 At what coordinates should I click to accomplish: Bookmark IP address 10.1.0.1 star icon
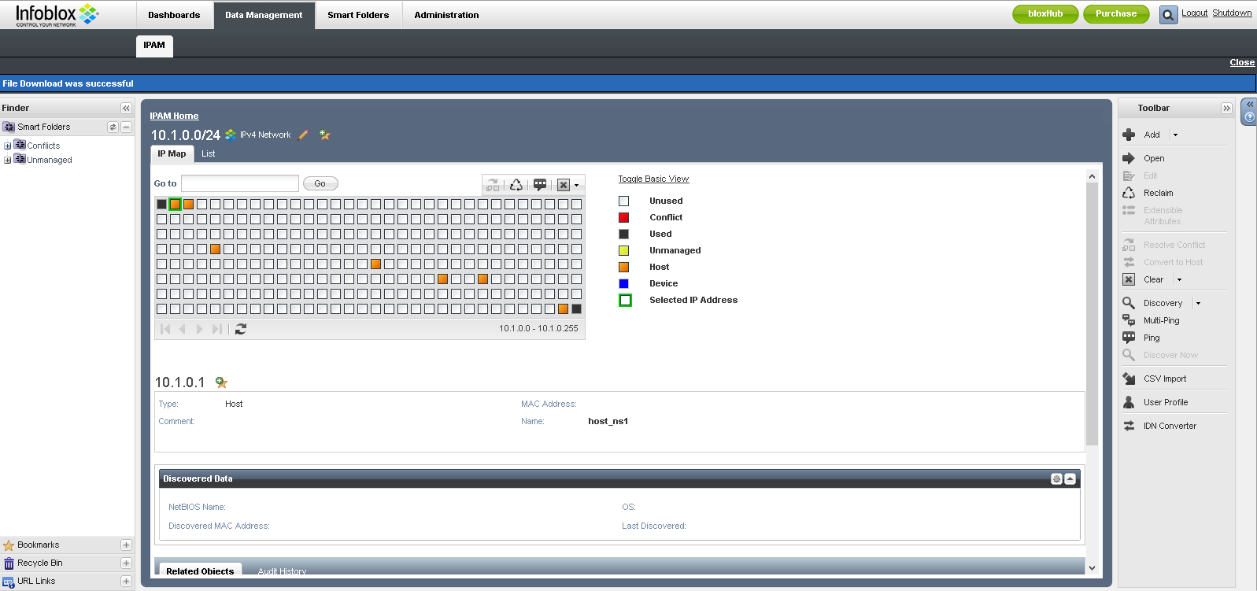tap(221, 382)
